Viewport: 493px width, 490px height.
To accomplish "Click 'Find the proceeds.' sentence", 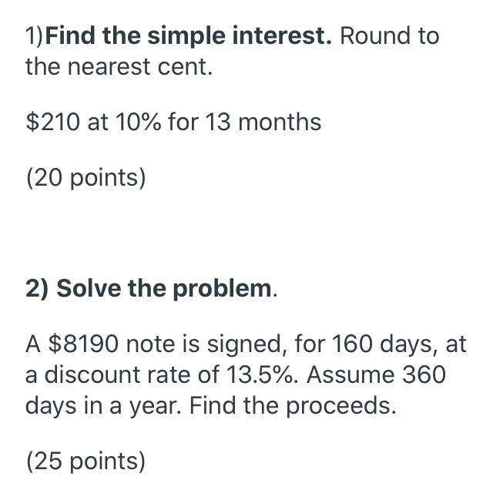I will 293,406.
